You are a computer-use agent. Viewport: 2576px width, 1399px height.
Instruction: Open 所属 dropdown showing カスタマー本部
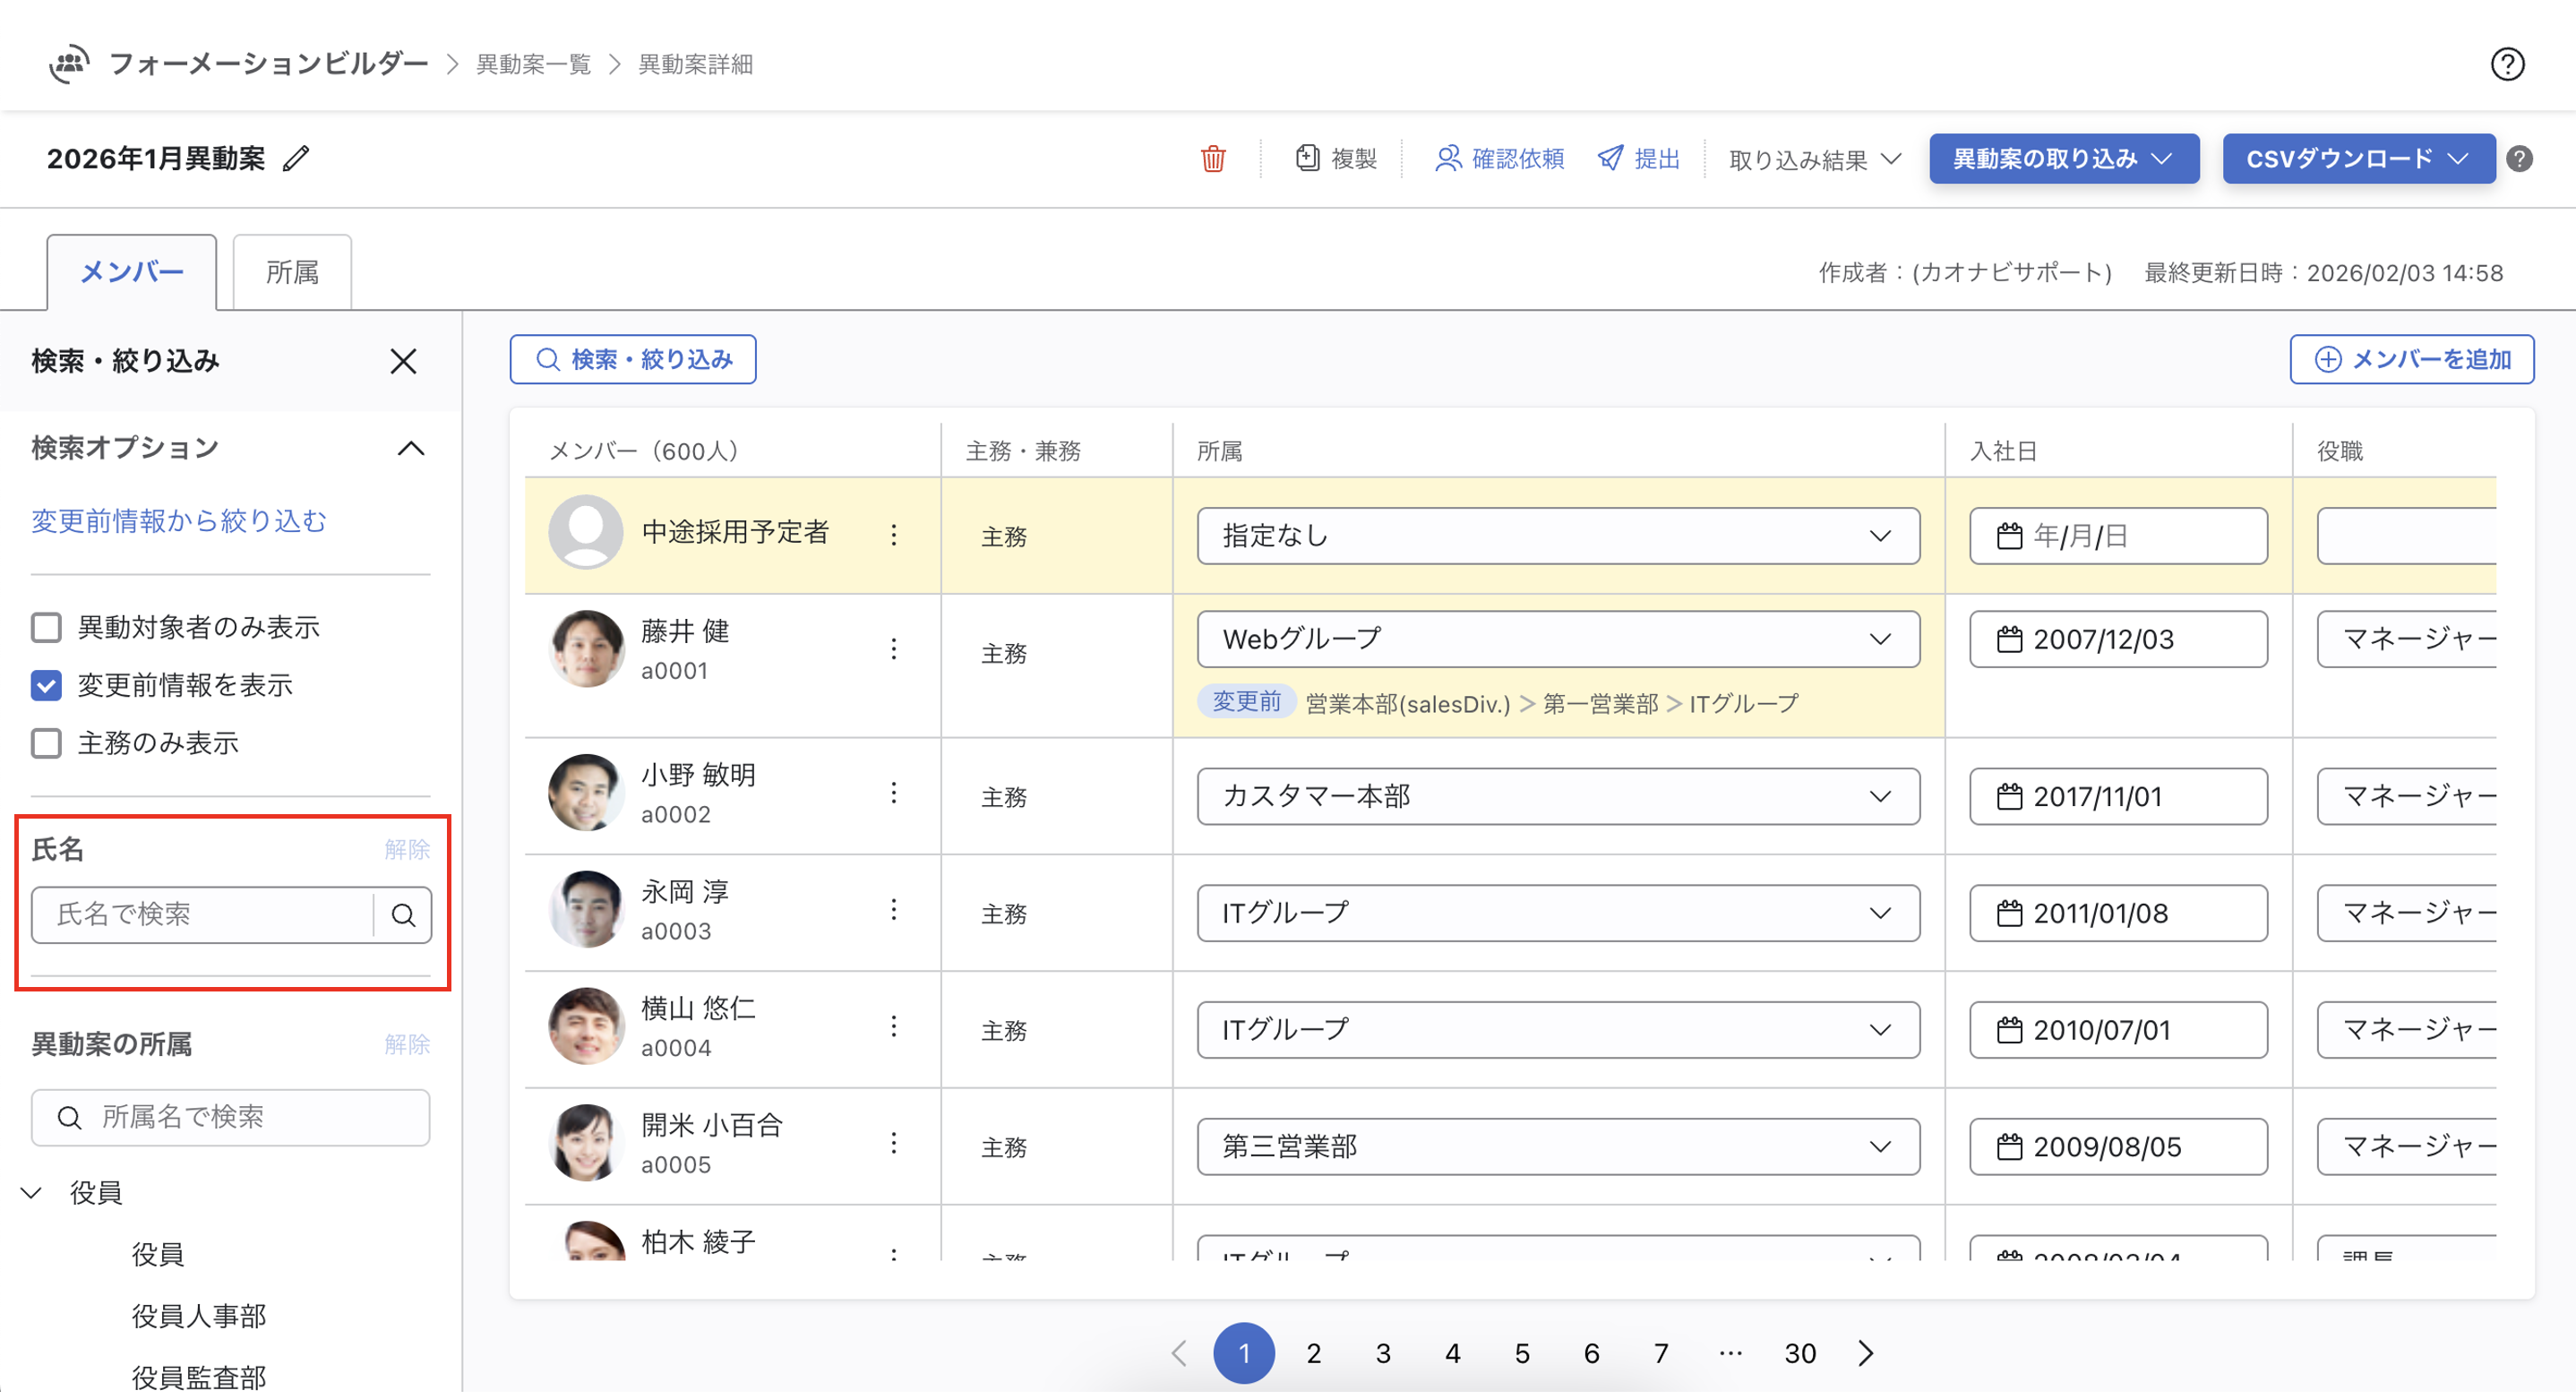[1557, 797]
